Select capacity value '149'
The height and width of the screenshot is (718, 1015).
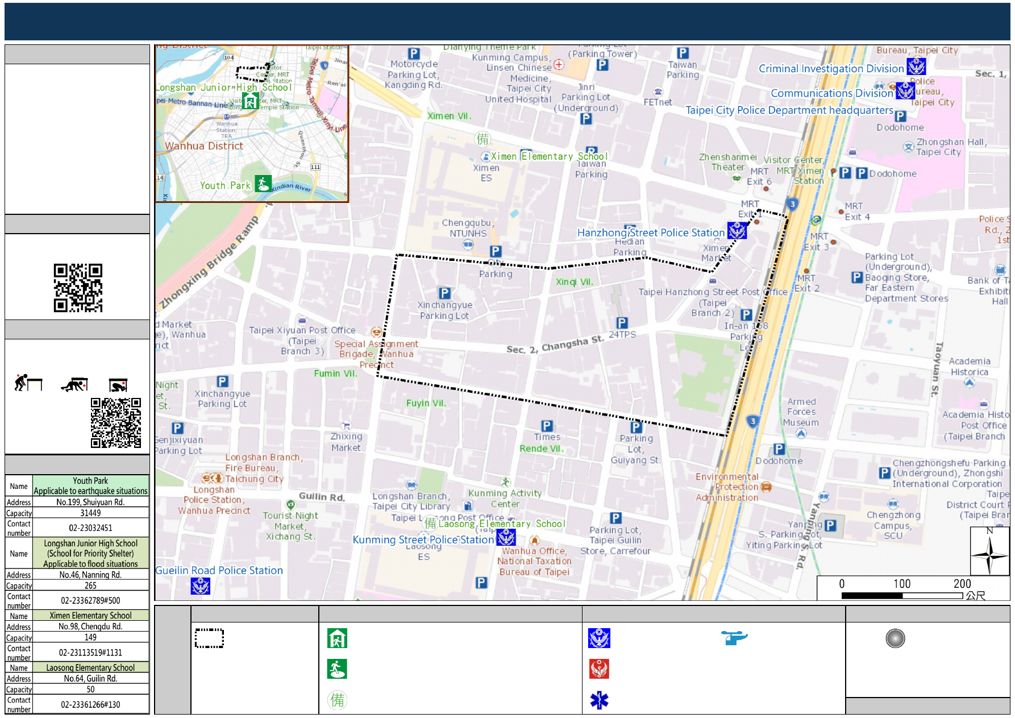(90, 637)
